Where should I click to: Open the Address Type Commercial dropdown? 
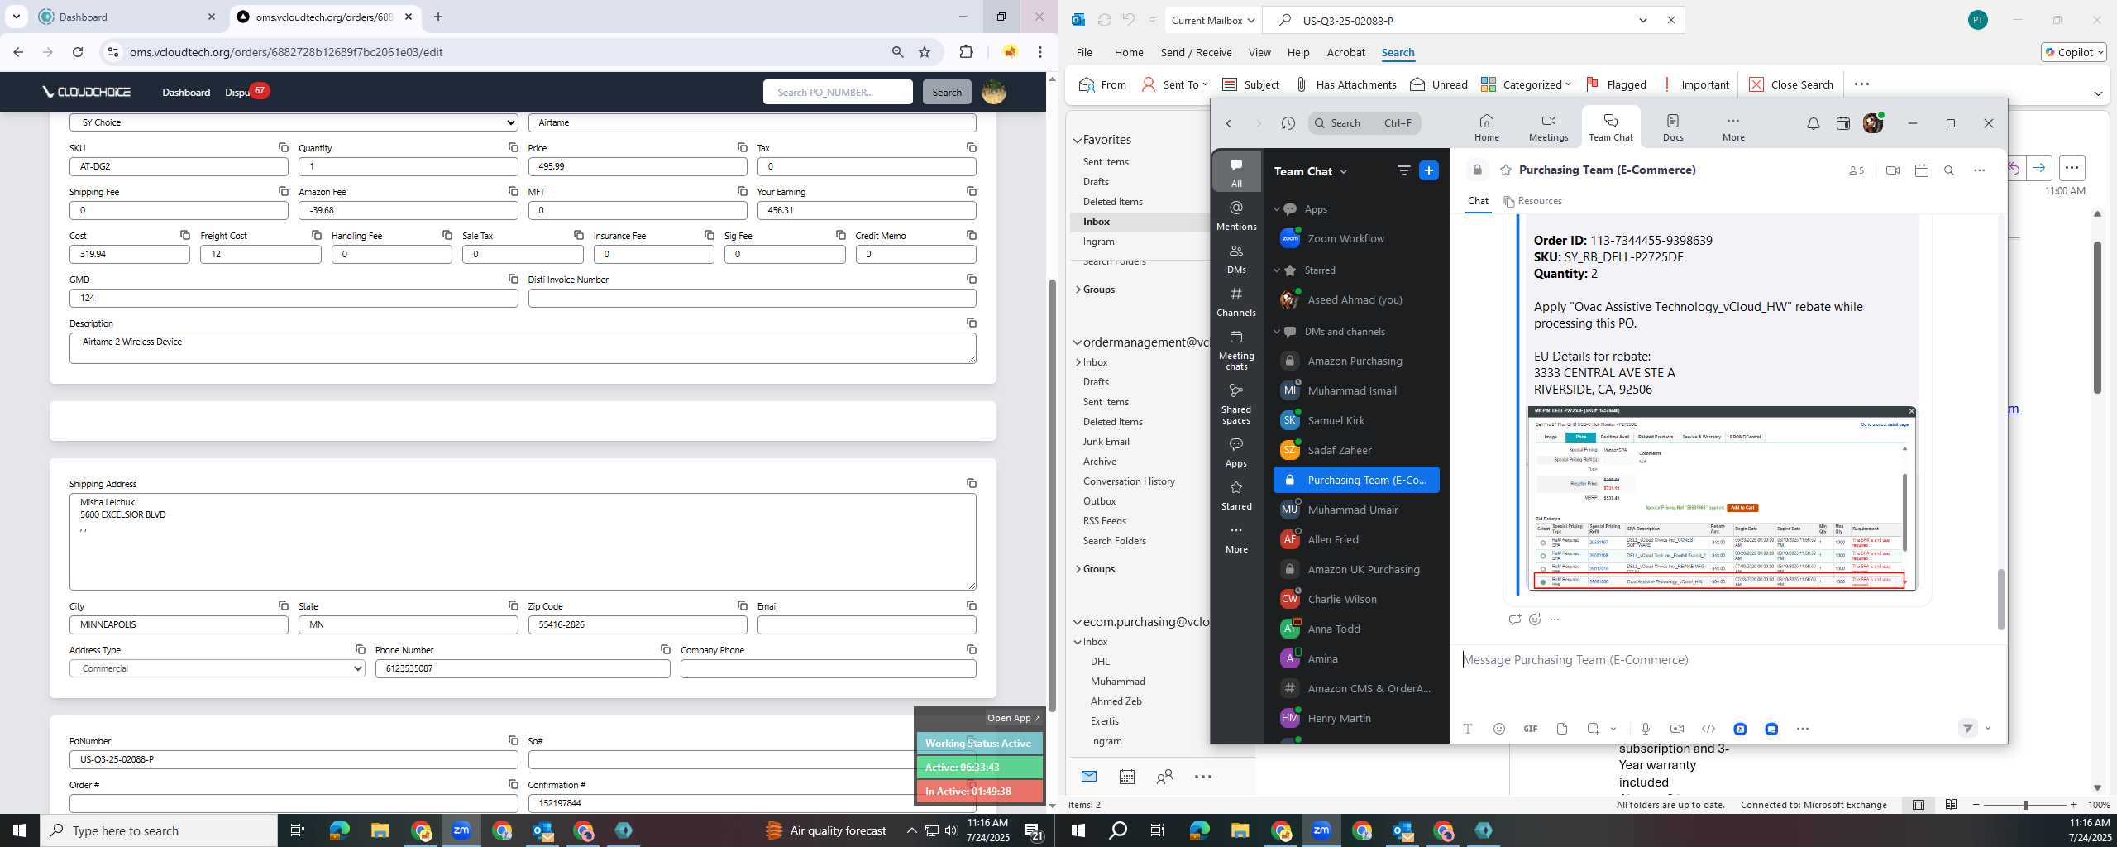coord(217,668)
